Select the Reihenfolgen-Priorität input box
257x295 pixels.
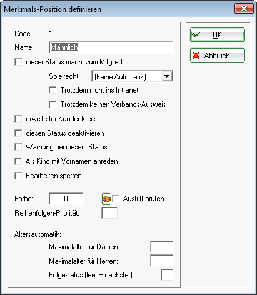click(x=109, y=213)
